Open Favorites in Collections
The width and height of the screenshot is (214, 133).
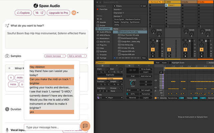[x=103, y=9]
